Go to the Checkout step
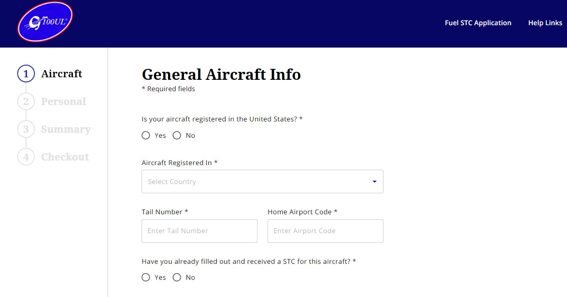Image resolution: width=567 pixels, height=297 pixels. 65,157
